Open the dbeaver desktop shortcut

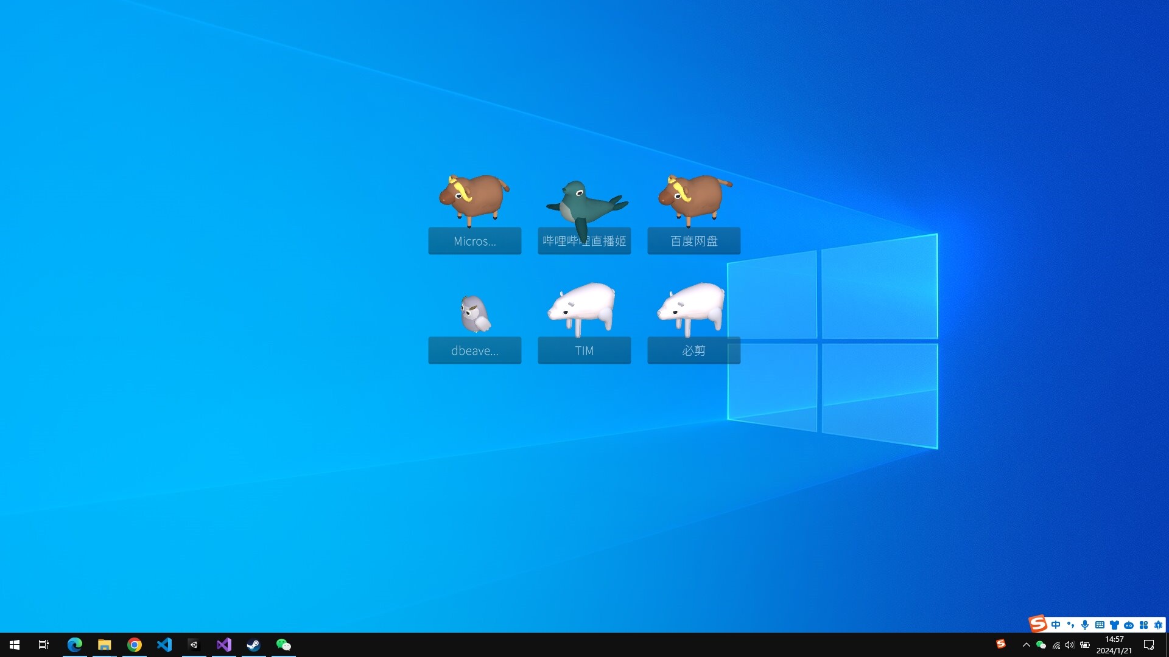474,322
